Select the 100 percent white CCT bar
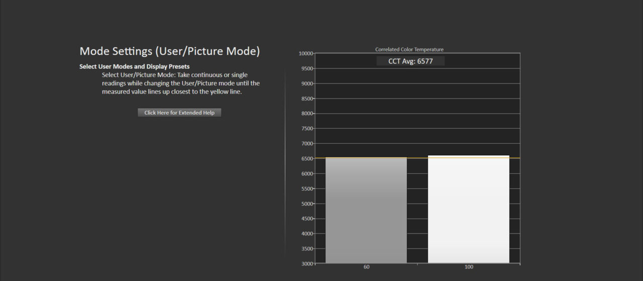643x281 pixels. 469,209
